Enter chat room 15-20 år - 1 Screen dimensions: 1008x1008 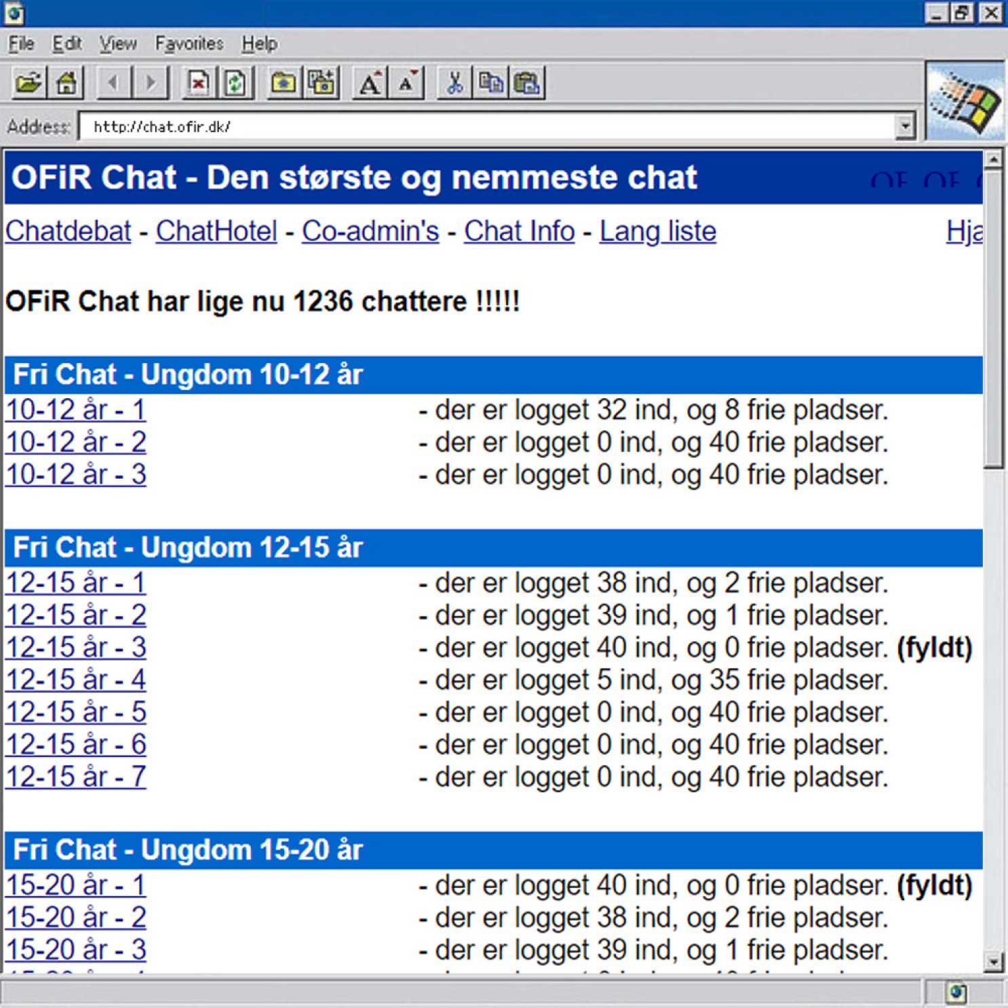(76, 885)
